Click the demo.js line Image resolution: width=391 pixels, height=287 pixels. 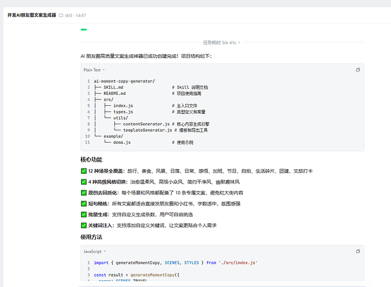coord(144,143)
